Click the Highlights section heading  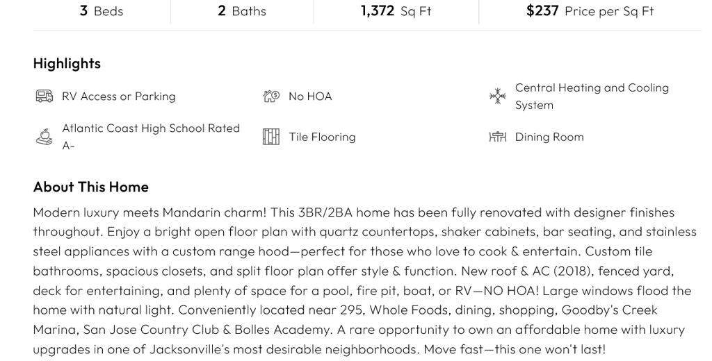click(x=67, y=63)
